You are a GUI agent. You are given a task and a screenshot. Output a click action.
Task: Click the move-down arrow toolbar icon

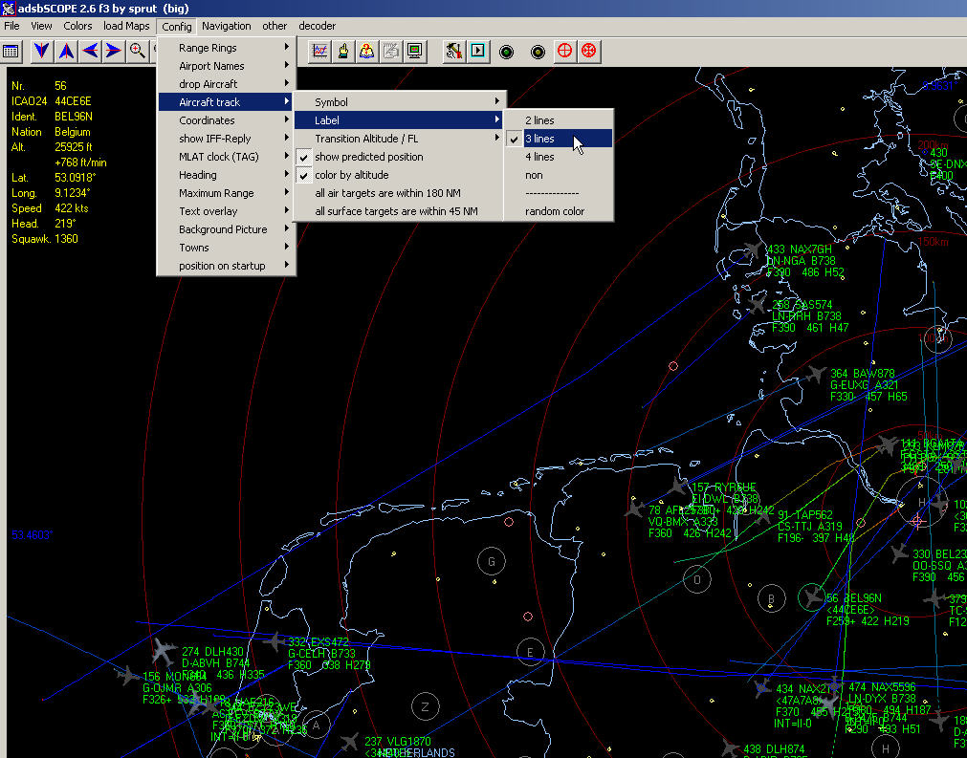[41, 51]
